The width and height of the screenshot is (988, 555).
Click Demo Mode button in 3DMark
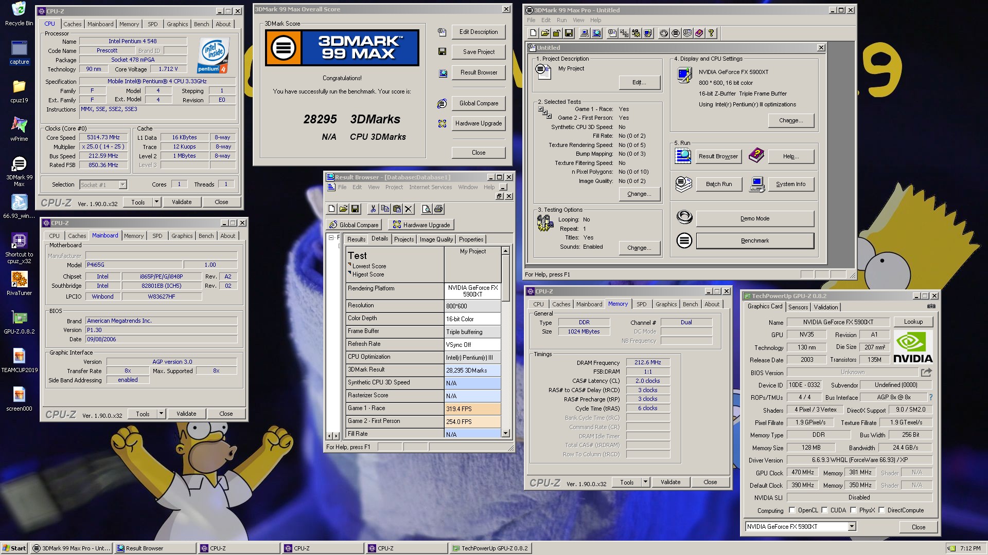click(x=755, y=218)
